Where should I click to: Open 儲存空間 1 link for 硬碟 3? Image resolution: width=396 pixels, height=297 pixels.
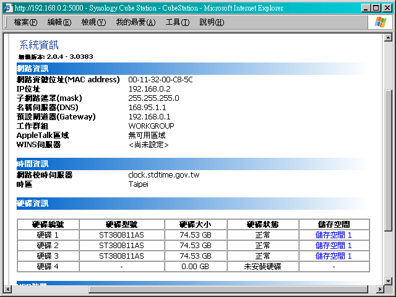(x=334, y=256)
